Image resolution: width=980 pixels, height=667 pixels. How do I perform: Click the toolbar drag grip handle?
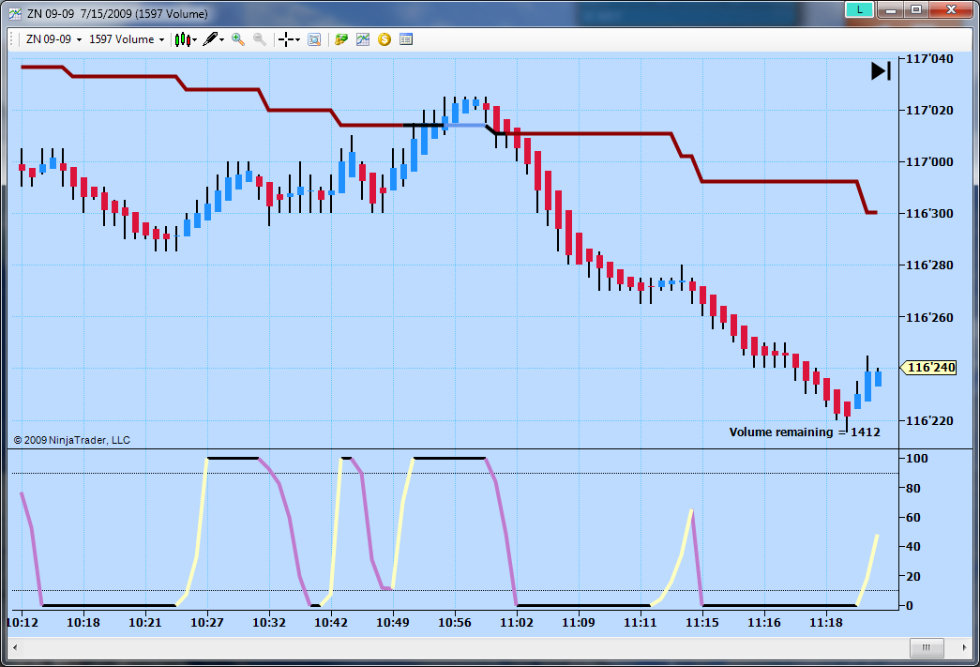[x=12, y=39]
